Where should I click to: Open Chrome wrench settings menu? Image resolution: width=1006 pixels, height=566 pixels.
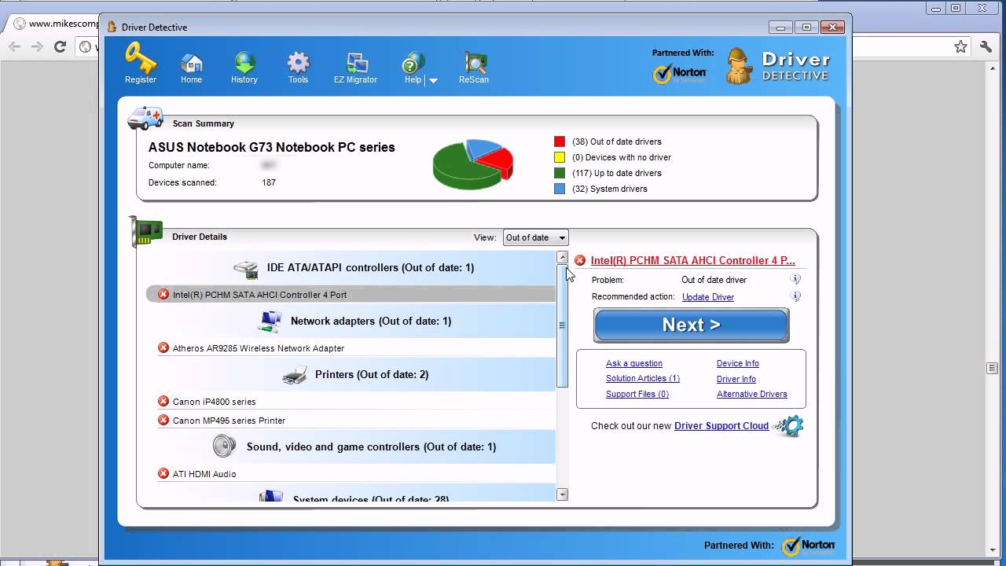coord(986,47)
